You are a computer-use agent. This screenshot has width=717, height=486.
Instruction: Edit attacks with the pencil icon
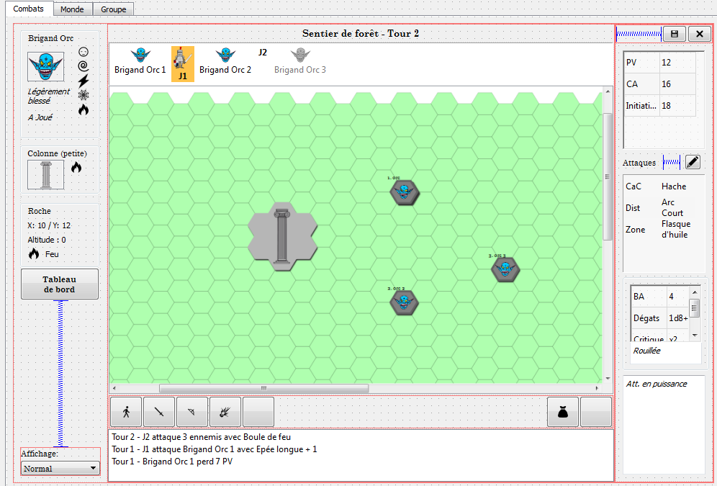tap(693, 162)
